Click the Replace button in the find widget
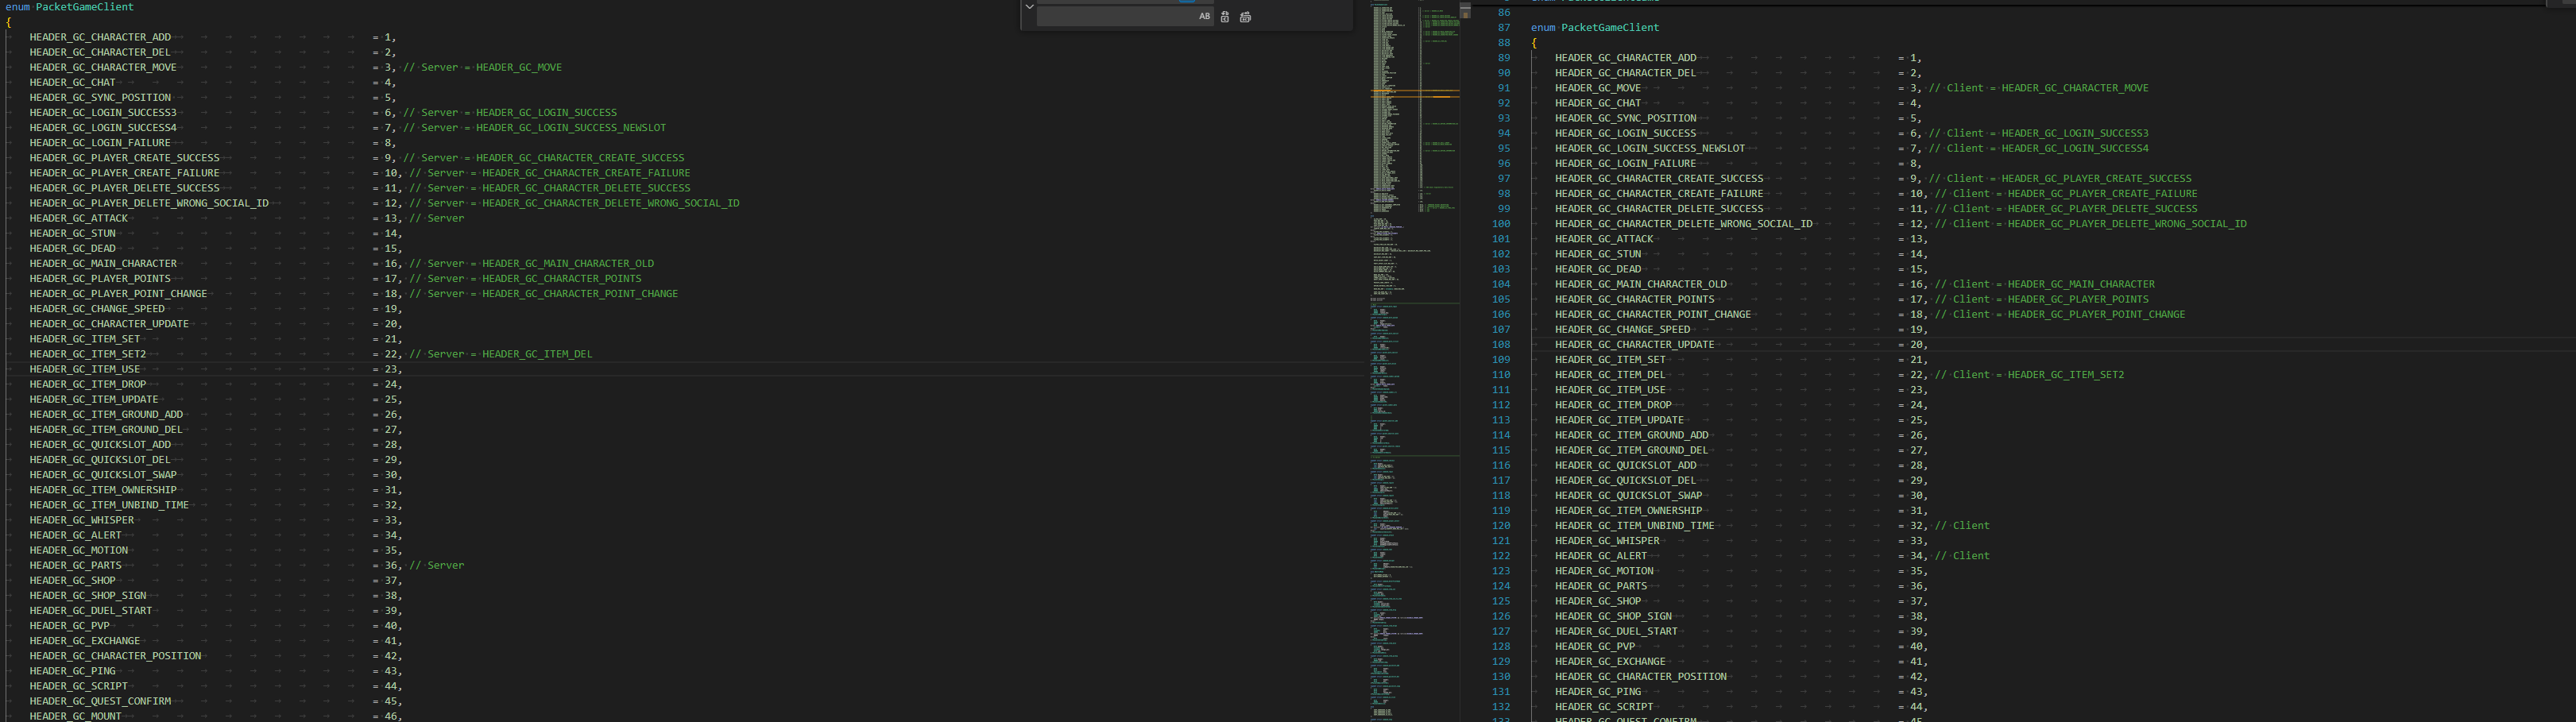 point(1224,17)
